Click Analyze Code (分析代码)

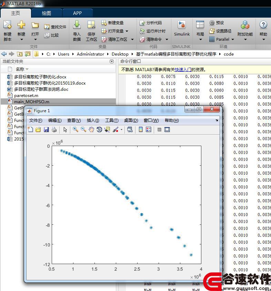151,23
